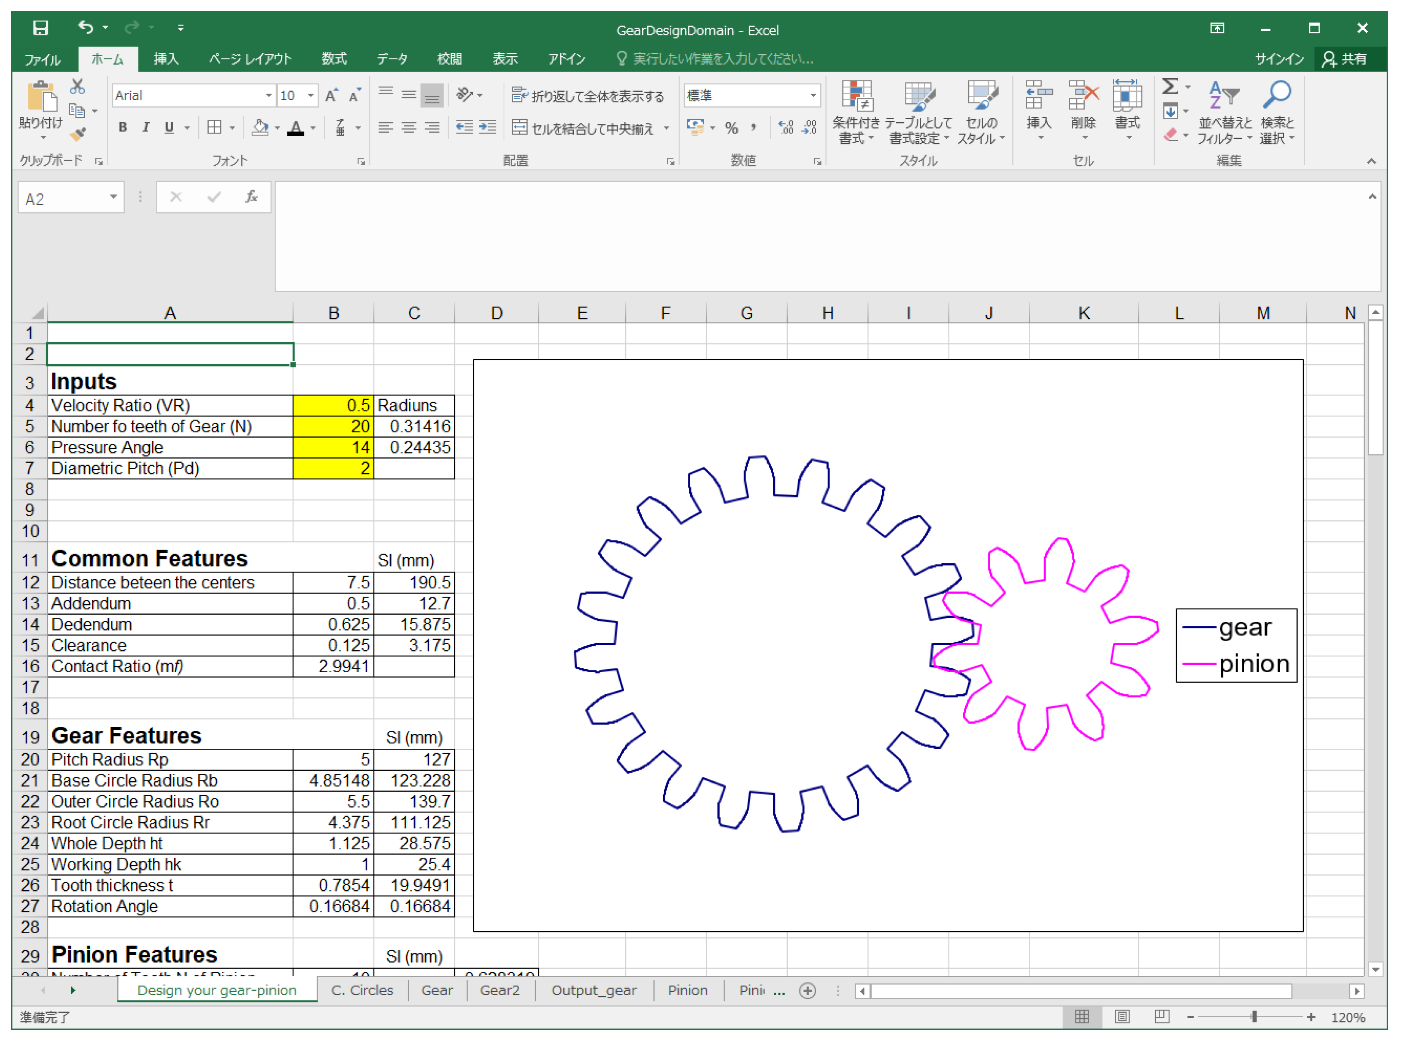The width and height of the screenshot is (1401, 1044).
Task: Click the Save icon in the quick access toolbar
Action: click(40, 28)
